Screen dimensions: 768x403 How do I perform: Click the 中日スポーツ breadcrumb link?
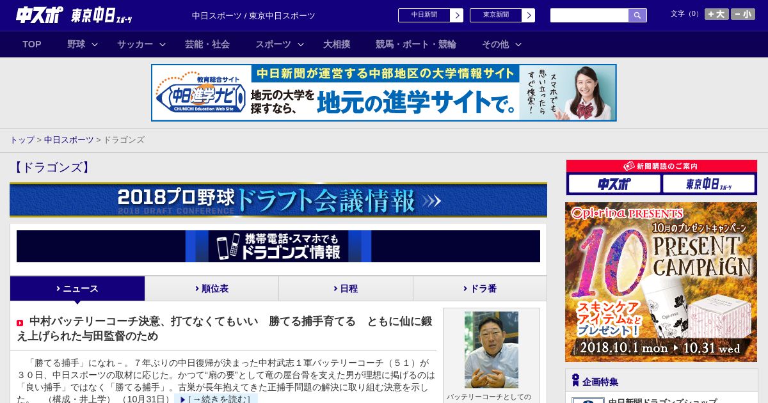coord(69,139)
